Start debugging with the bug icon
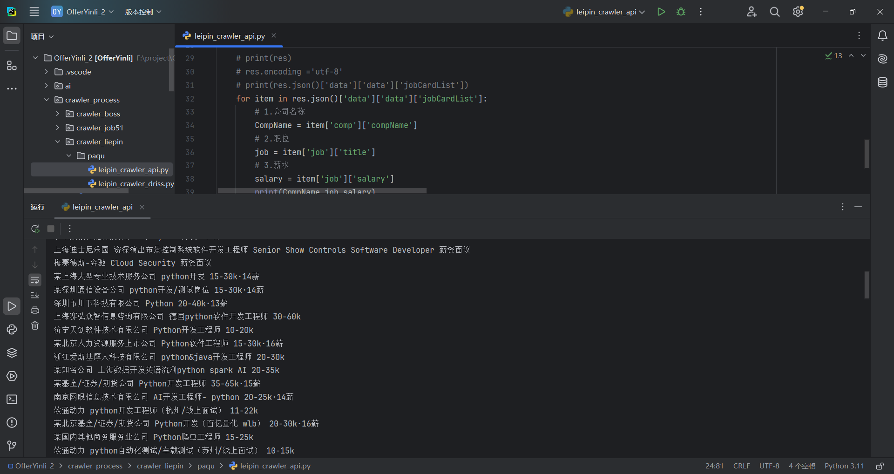894x474 pixels. pos(681,12)
